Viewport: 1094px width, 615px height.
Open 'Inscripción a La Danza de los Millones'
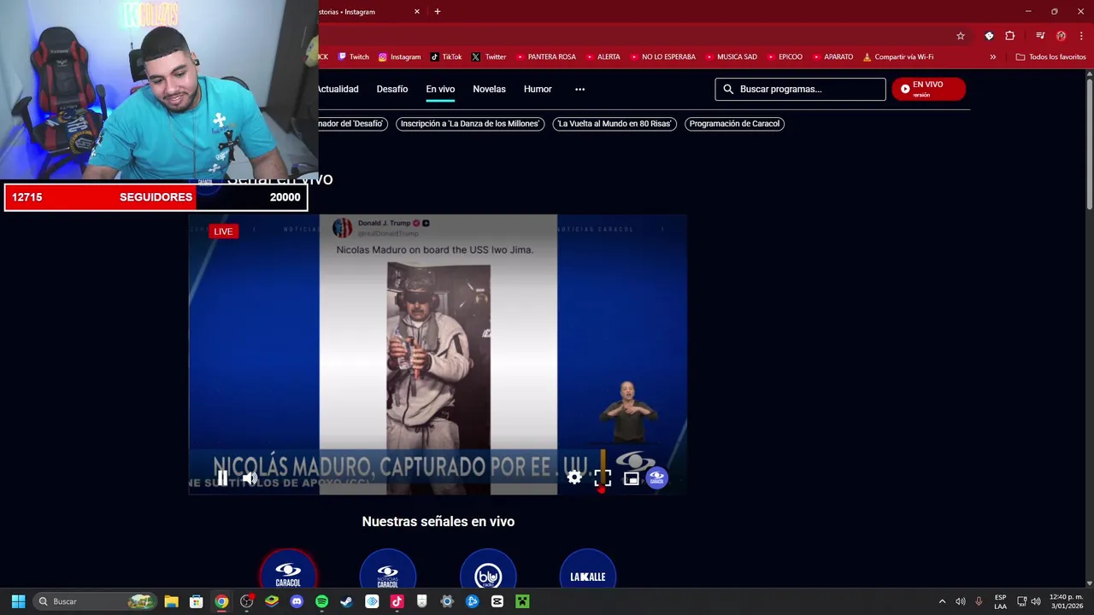[470, 124]
